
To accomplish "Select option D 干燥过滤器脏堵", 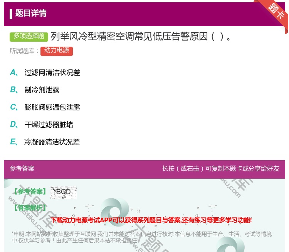I will [42, 124].
